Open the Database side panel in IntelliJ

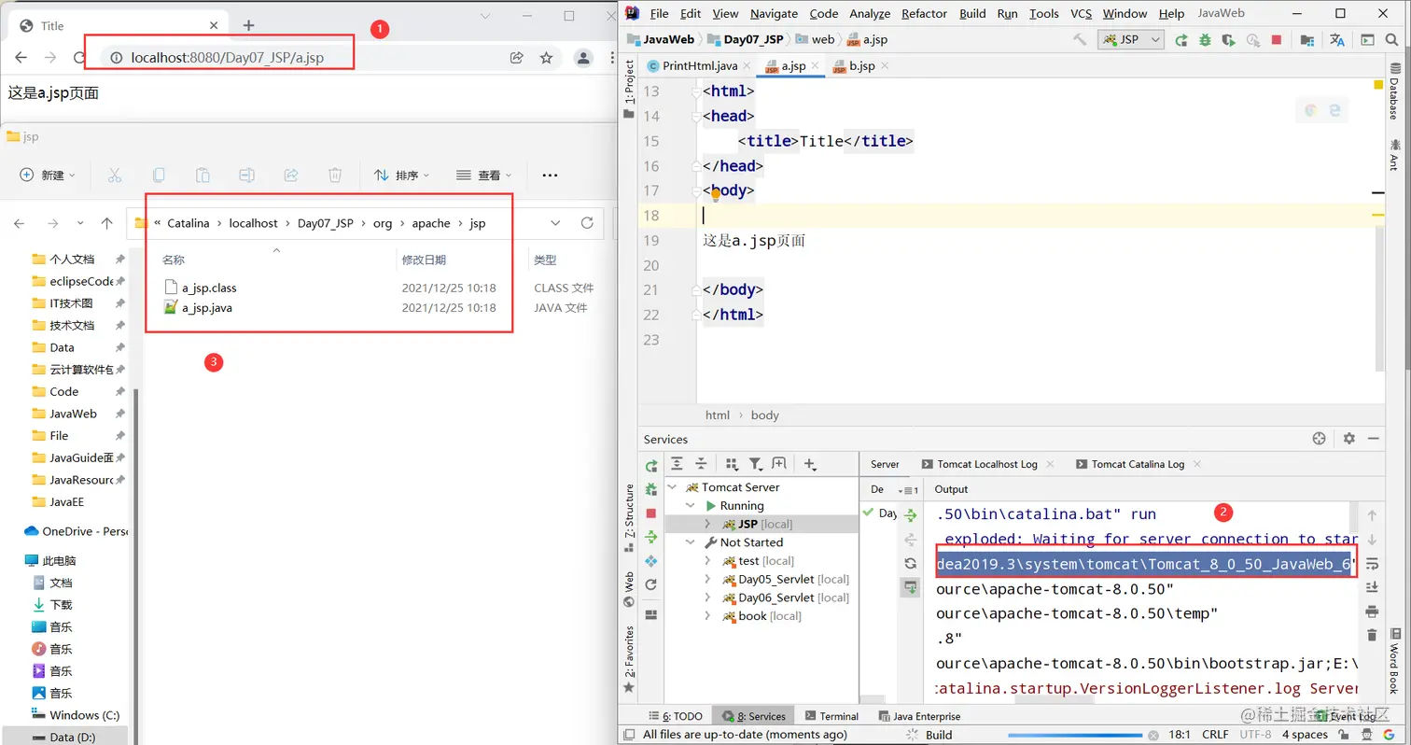pos(1394,93)
